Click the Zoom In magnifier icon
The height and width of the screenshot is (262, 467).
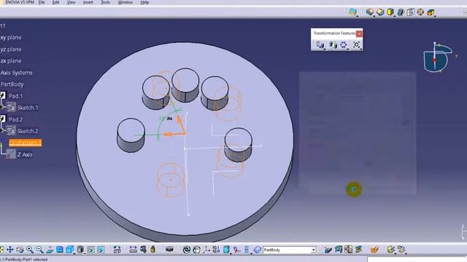coord(30,250)
